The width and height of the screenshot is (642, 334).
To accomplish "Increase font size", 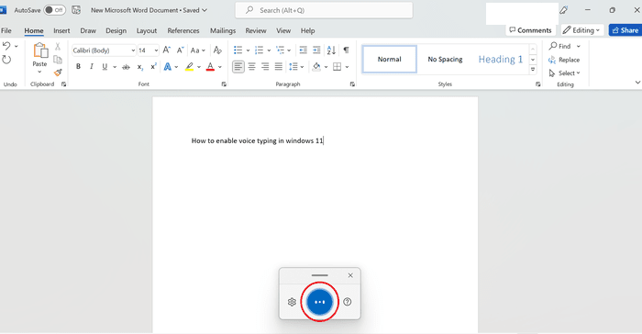I will click(167, 50).
